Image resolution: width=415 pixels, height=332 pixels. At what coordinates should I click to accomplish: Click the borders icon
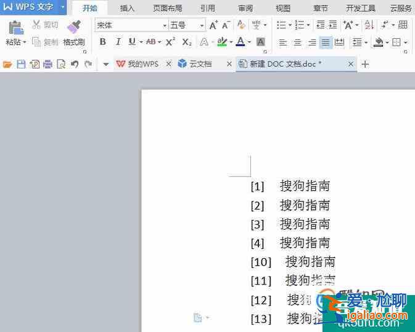click(397, 42)
